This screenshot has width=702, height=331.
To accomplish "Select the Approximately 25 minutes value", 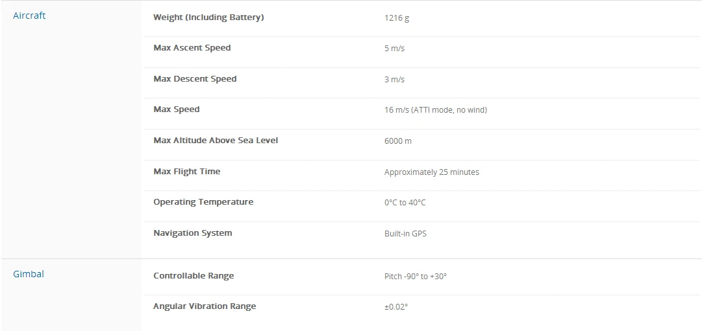I will point(431,172).
